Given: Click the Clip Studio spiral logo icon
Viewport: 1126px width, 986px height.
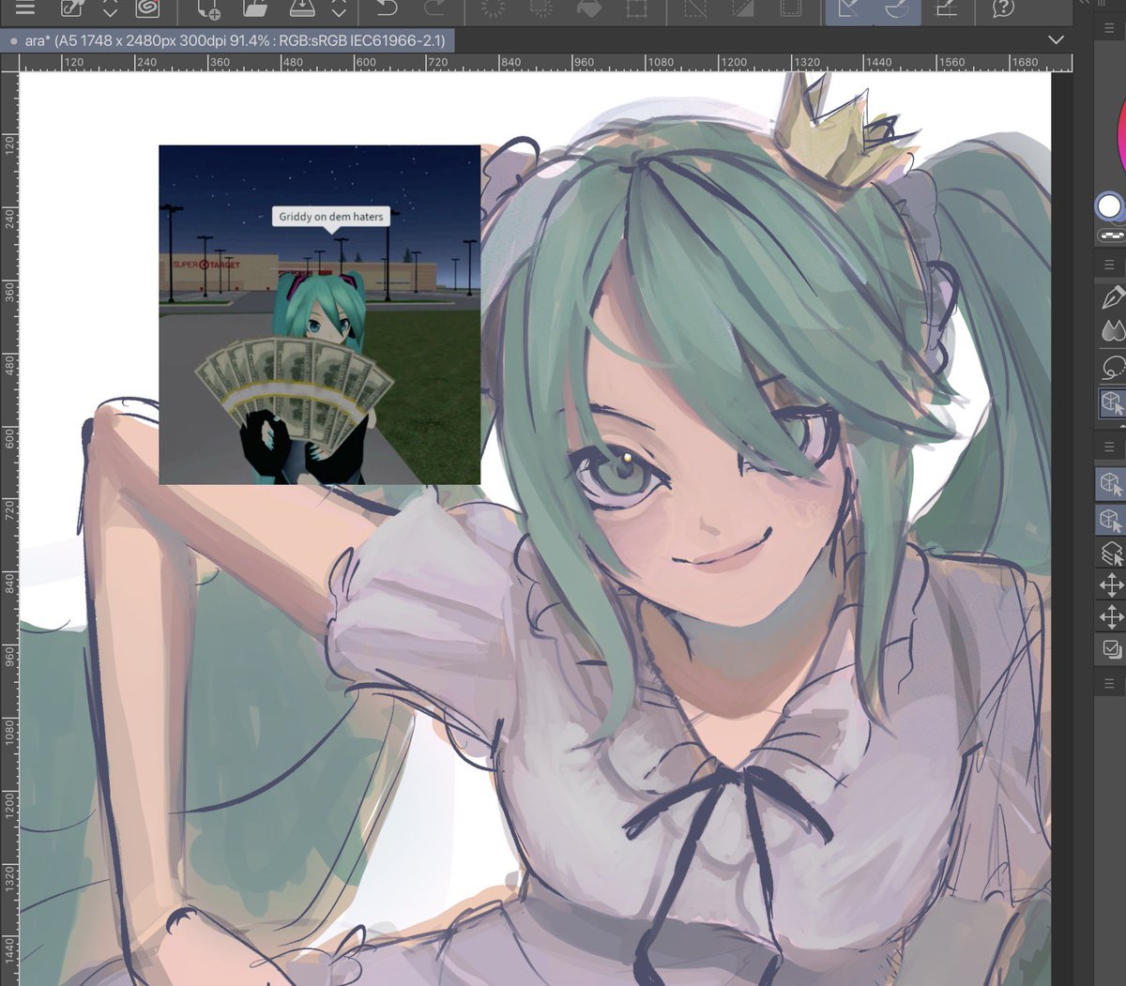Looking at the screenshot, I should pos(146,8).
